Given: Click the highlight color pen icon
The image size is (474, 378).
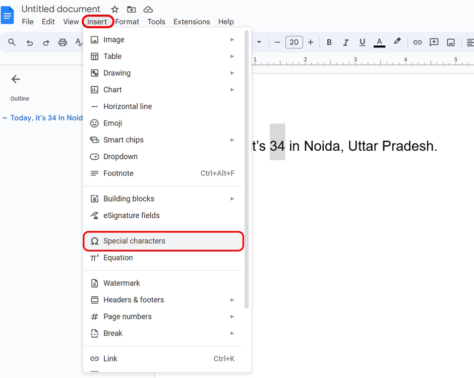Looking at the screenshot, I should (x=397, y=42).
